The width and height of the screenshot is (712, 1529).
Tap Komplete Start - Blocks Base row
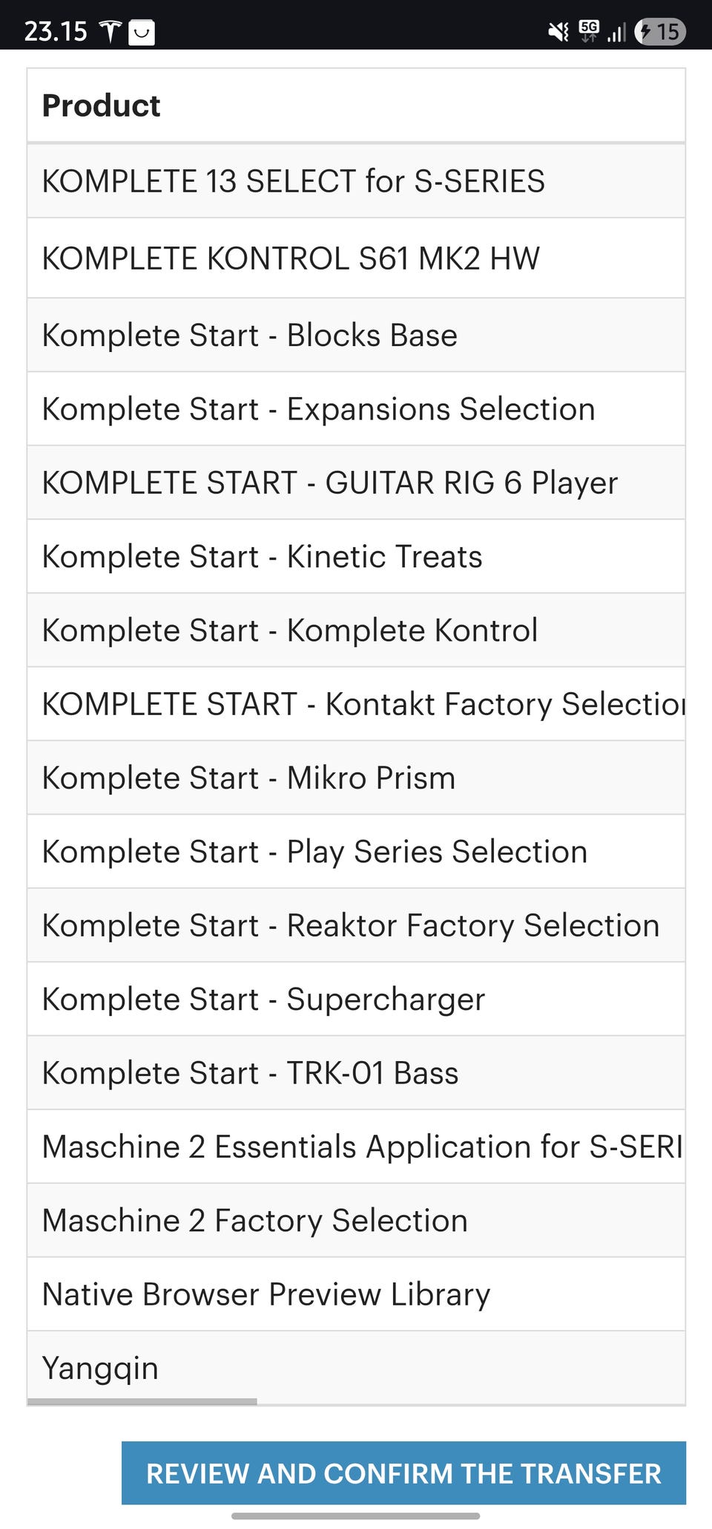(x=249, y=335)
